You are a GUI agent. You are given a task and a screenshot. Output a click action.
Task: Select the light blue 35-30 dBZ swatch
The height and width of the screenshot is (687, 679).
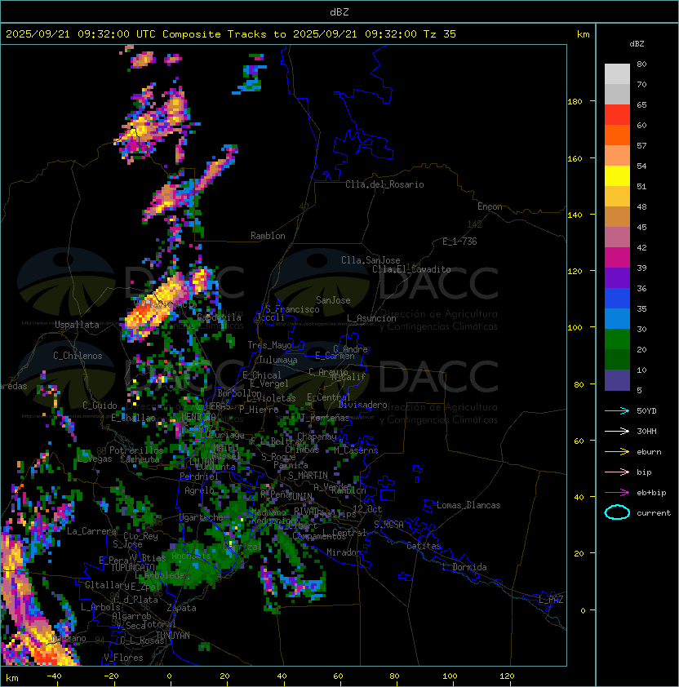tap(617, 318)
